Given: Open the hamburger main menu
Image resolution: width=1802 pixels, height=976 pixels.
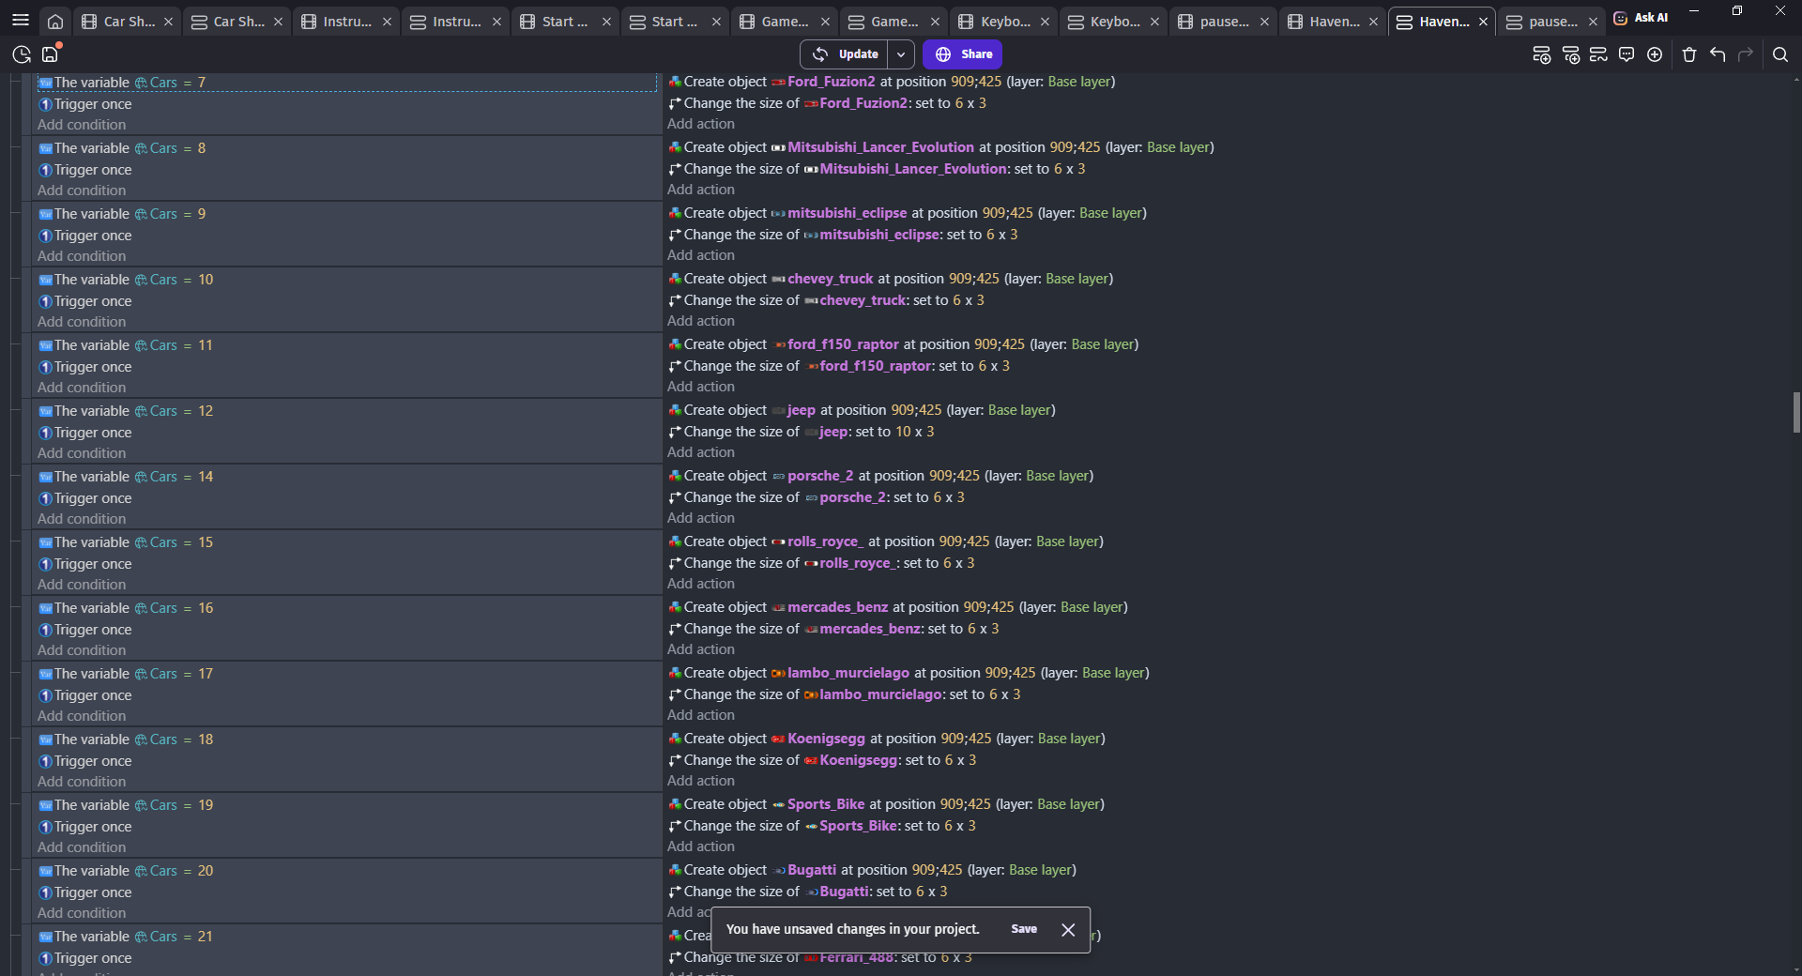Looking at the screenshot, I should pos(20,20).
